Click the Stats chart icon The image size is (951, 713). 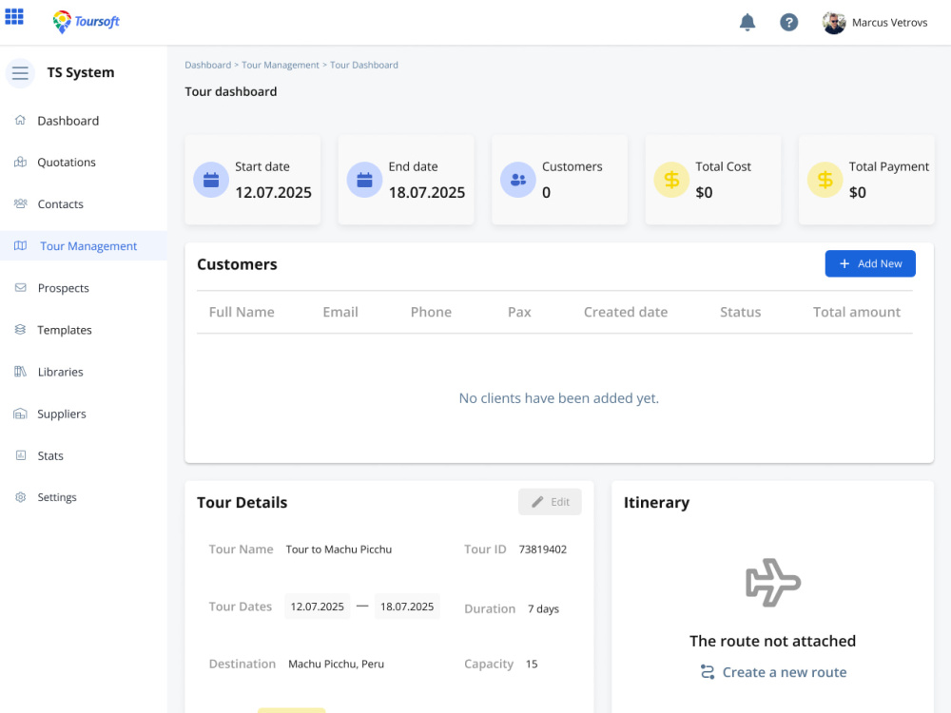click(20, 455)
